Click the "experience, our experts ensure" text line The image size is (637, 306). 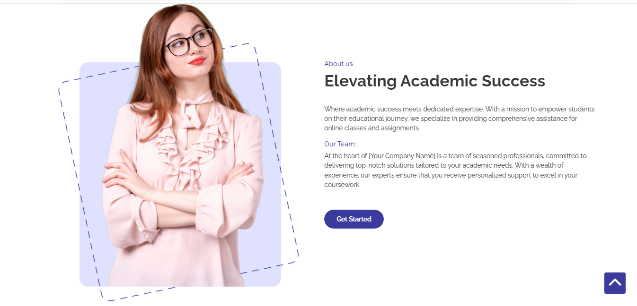coord(372,175)
